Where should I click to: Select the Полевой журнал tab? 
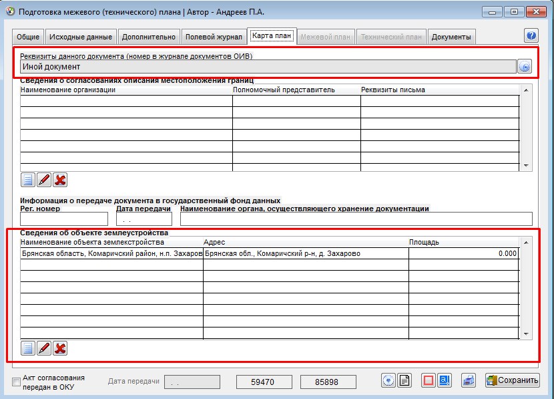[214, 37]
